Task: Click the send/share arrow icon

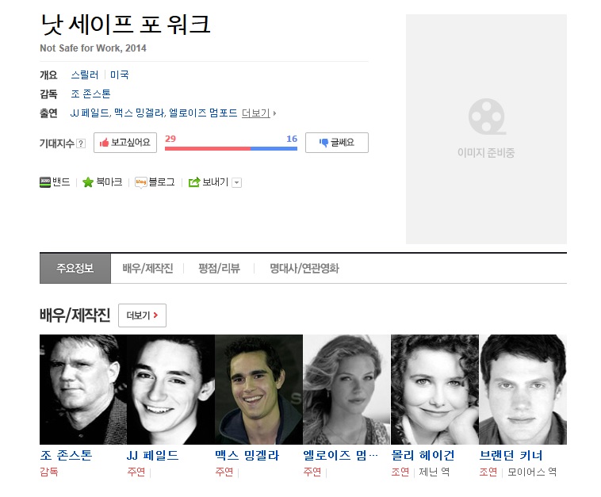Action: click(x=194, y=182)
